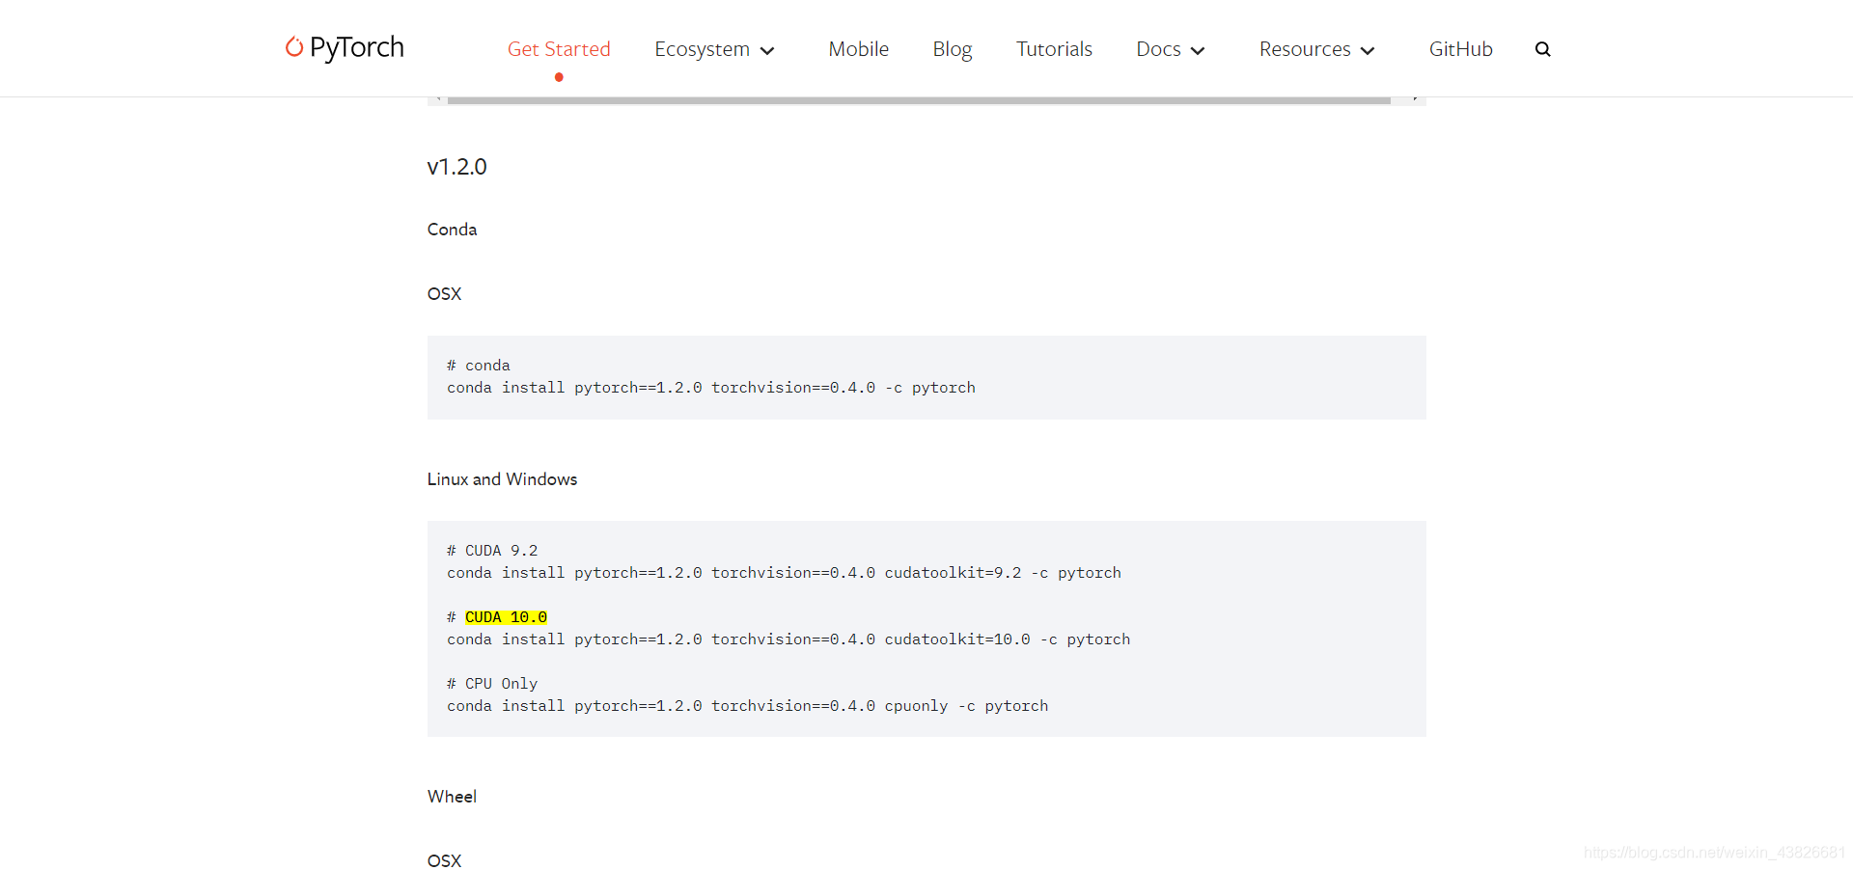
Task: Open the Get Started page
Action: click(559, 49)
